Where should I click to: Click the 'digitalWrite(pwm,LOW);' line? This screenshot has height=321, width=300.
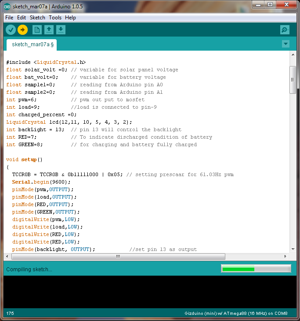pyautogui.click(x=46, y=219)
